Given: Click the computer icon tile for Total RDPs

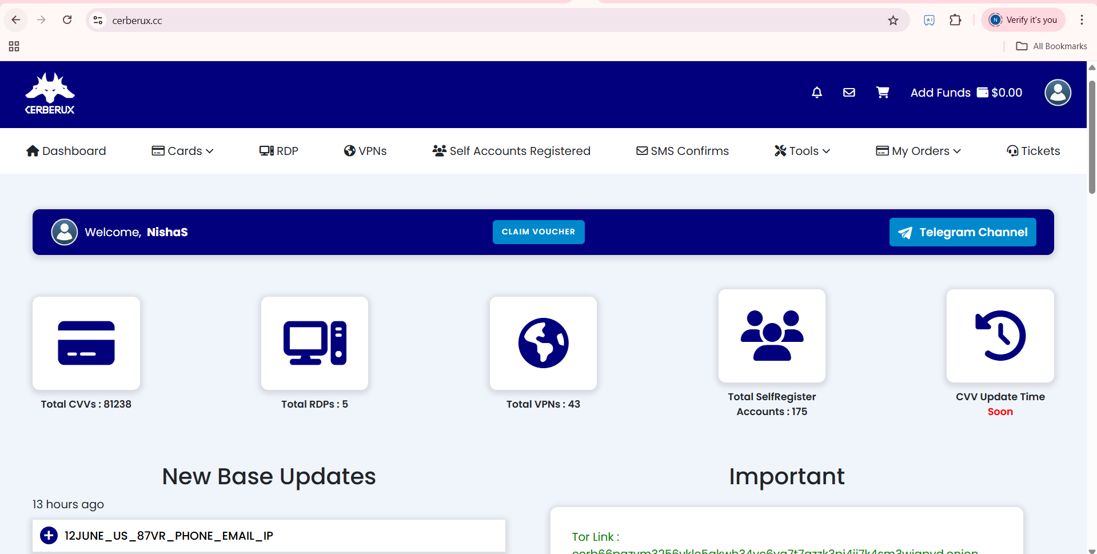Looking at the screenshot, I should [314, 343].
